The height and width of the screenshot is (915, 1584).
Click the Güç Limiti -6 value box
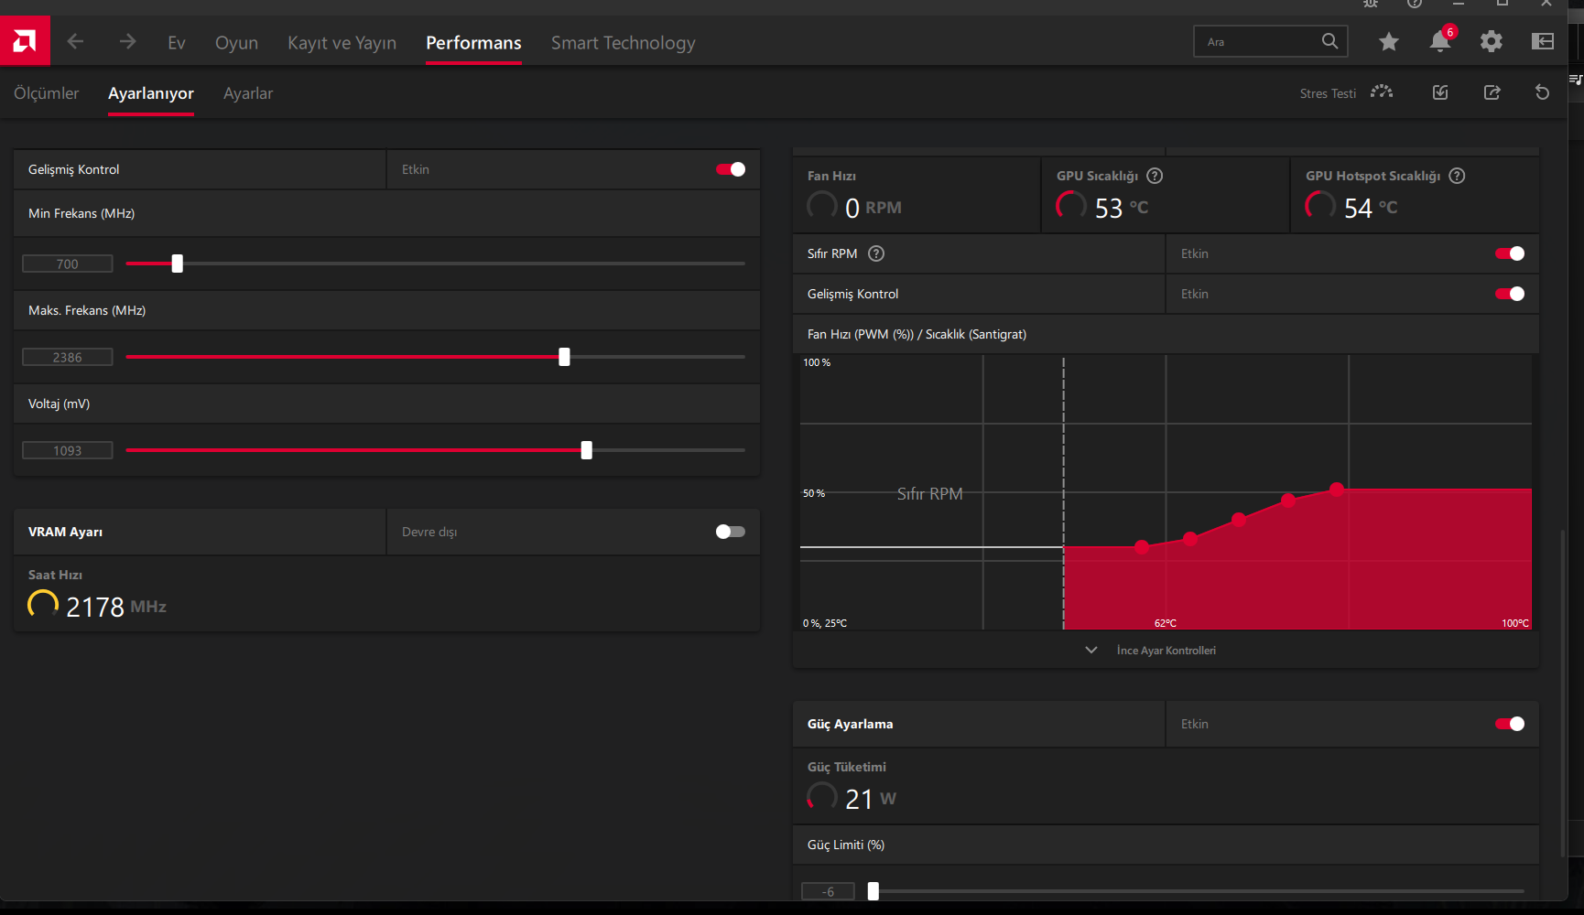click(x=828, y=891)
